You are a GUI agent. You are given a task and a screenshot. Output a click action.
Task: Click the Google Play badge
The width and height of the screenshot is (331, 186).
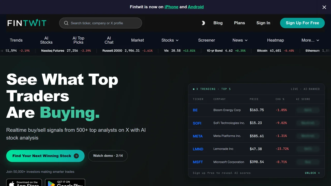[x=65, y=182]
